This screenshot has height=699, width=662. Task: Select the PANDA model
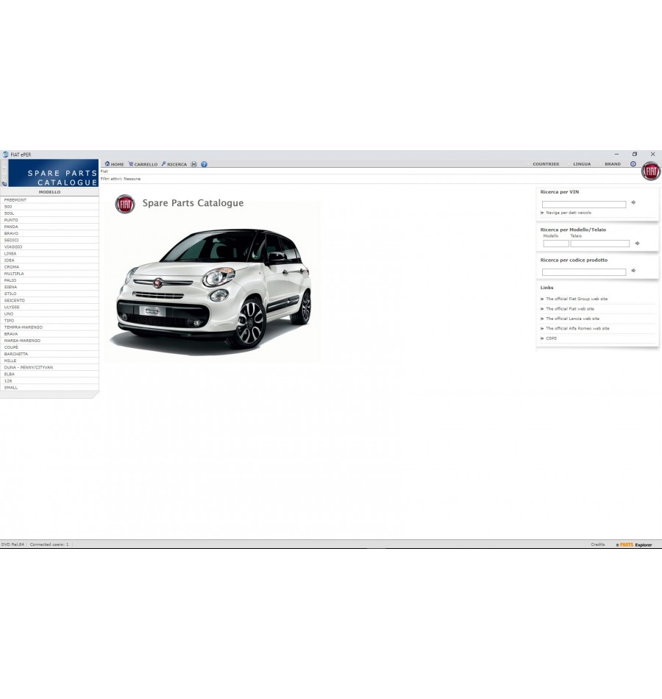pyautogui.click(x=49, y=227)
